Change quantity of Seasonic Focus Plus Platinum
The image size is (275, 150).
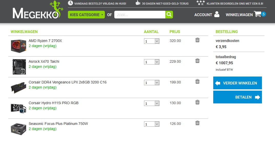coord(151,124)
